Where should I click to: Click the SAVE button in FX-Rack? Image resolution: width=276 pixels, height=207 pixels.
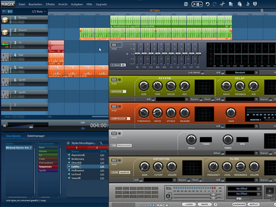tap(204, 204)
